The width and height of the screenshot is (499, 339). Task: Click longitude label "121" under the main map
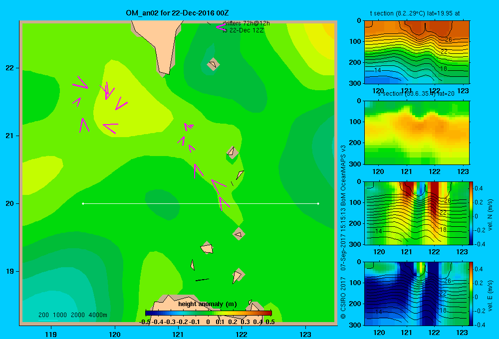click(178, 334)
